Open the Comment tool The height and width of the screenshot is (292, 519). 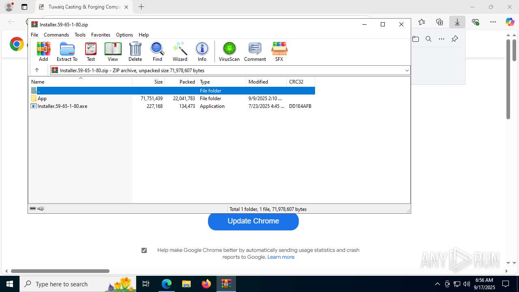(x=255, y=52)
